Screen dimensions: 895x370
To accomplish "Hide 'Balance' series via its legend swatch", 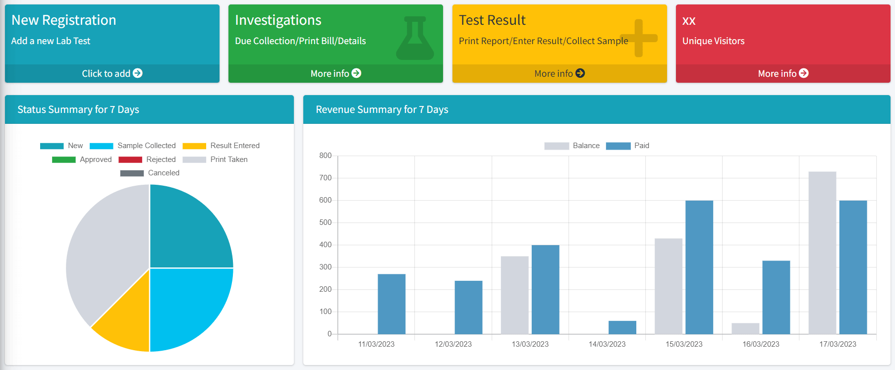I will (557, 146).
